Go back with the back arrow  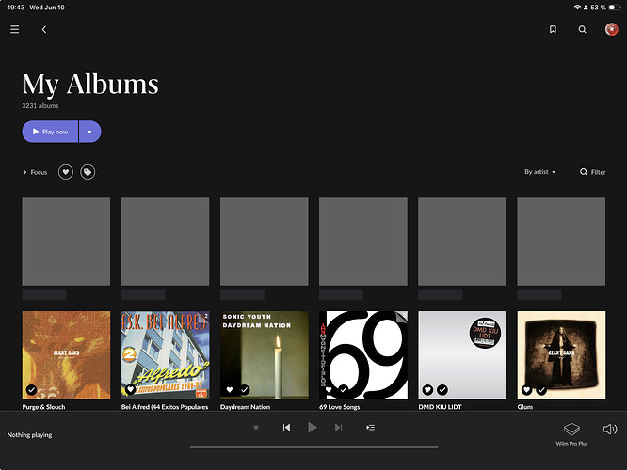(x=44, y=29)
